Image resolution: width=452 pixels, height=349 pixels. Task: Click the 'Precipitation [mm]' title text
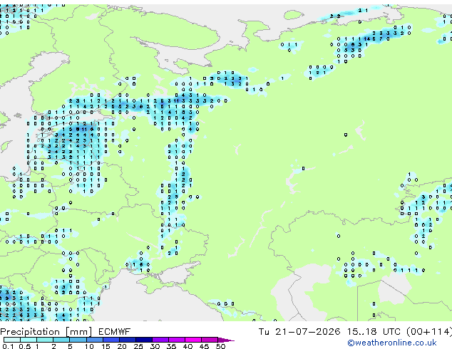click(46, 332)
